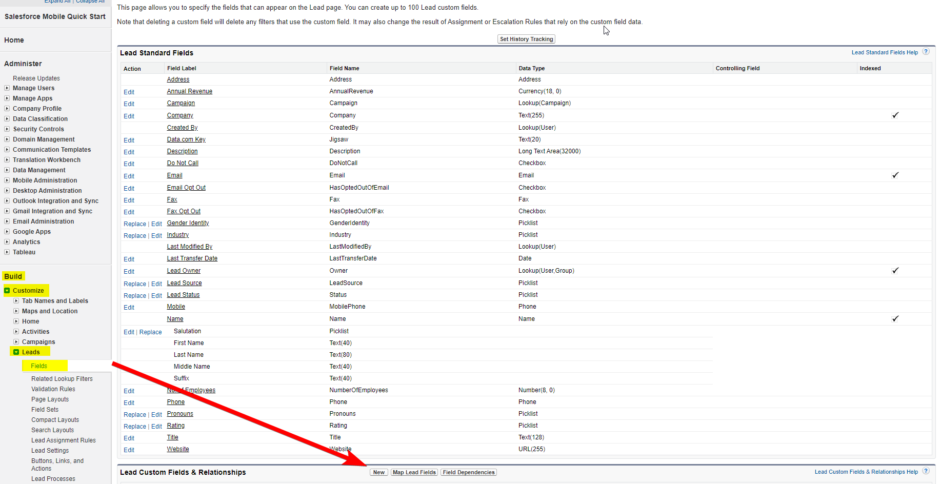940x484 pixels.
Task: Expand the Company Profile section
Action: coord(7,109)
